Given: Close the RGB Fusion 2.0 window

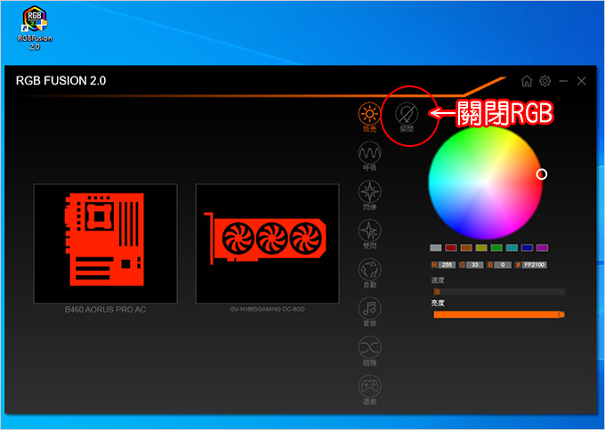Looking at the screenshot, I should 582,81.
